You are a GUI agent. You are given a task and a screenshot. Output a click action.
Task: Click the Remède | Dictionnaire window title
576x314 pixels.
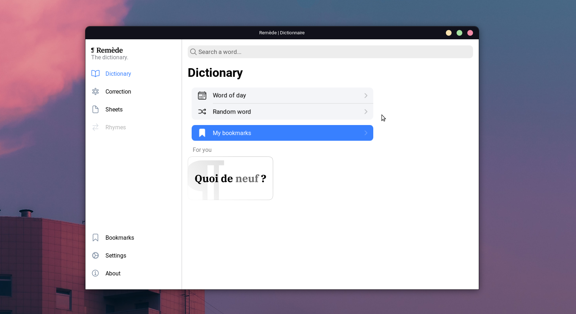coord(282,33)
